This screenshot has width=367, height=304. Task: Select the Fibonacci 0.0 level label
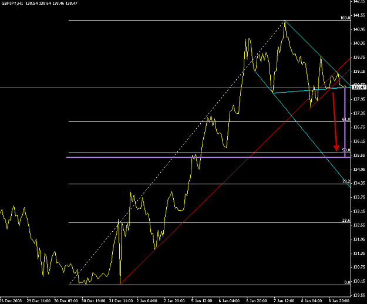[x=348, y=282]
